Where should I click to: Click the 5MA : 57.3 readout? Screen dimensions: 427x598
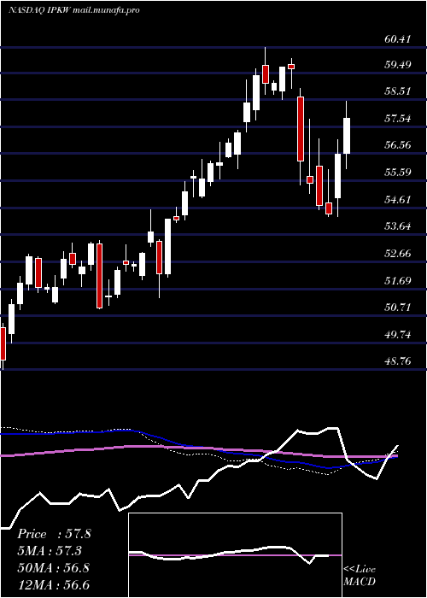[x=50, y=551]
